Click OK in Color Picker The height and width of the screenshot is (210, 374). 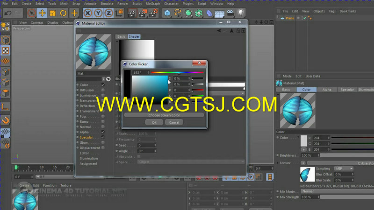point(154,122)
